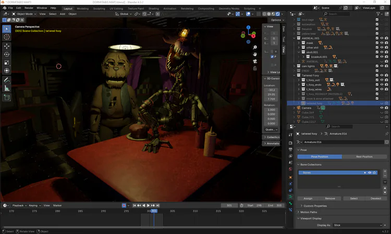The width and height of the screenshot is (391, 234).
Task: Click the pan hand viewport gizmo
Action: point(255,54)
